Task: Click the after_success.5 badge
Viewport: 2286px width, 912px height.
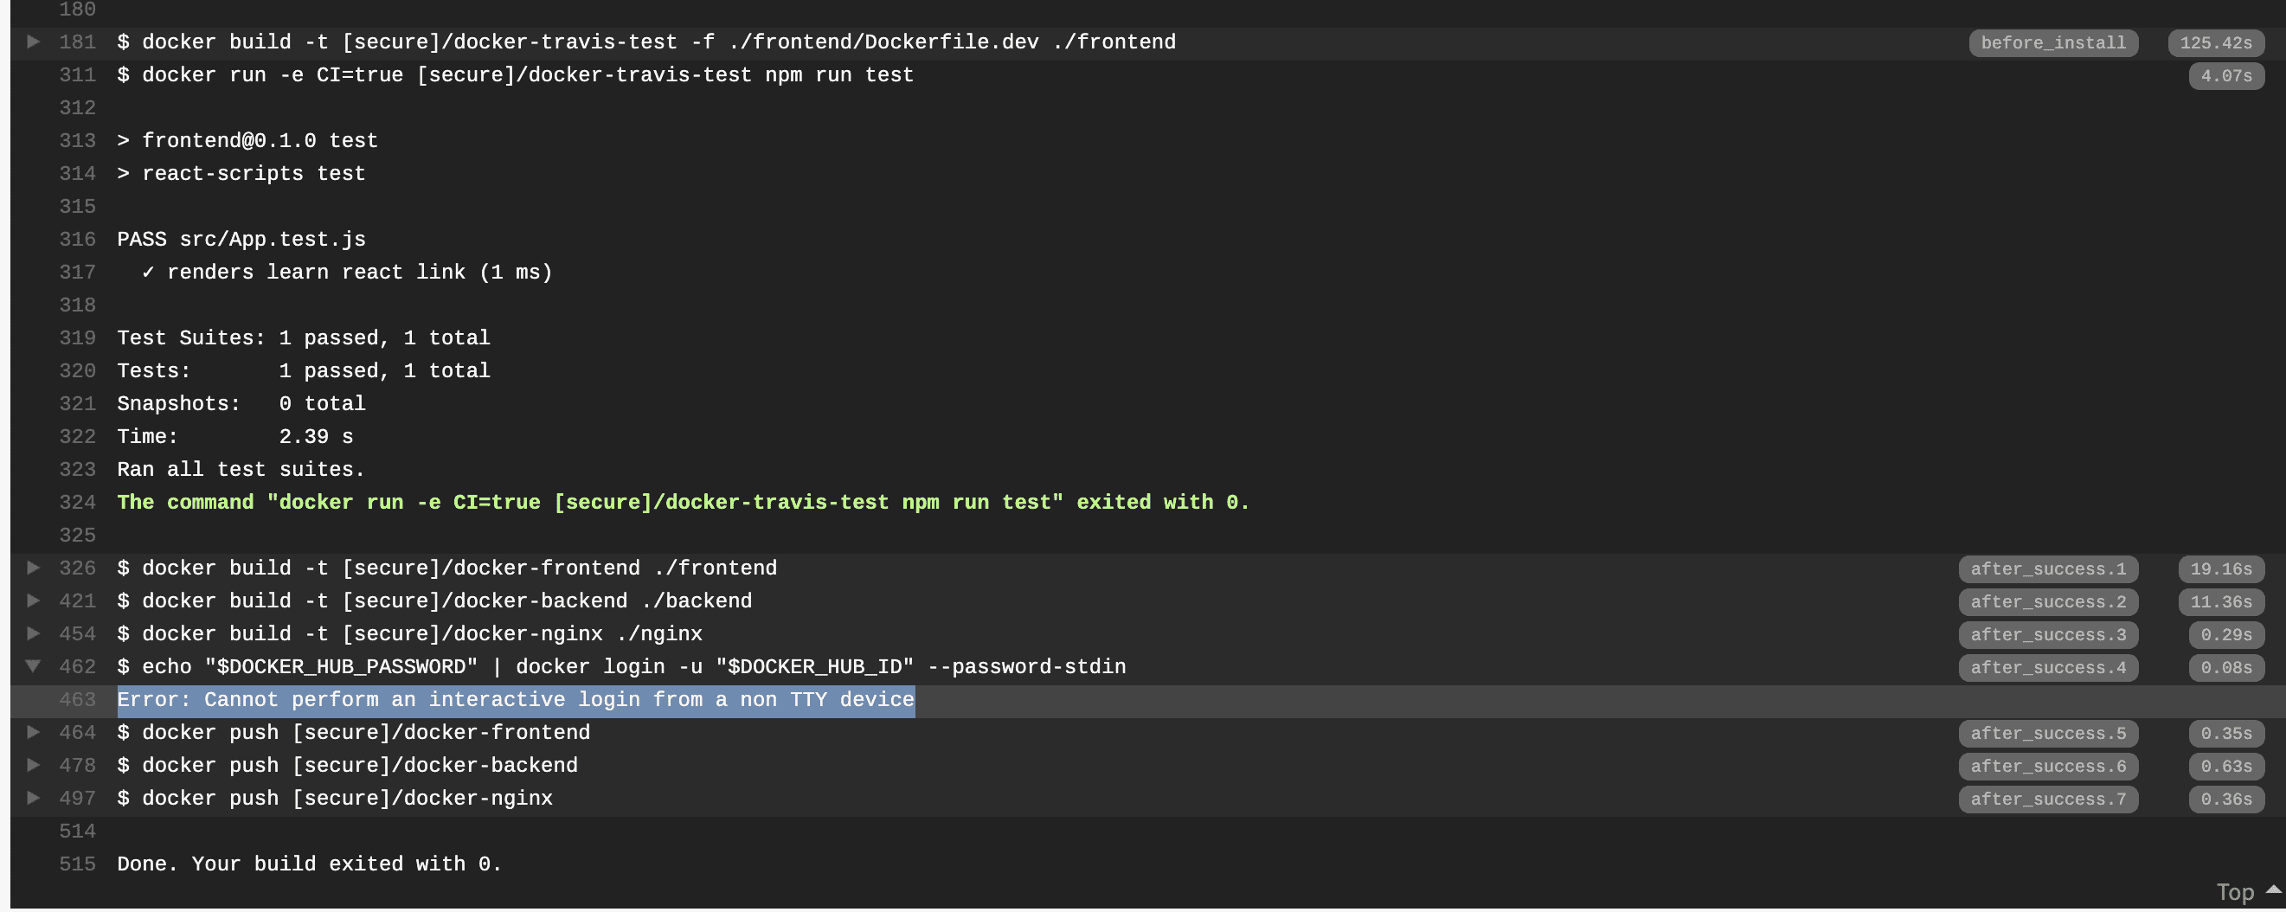Action: click(2047, 734)
